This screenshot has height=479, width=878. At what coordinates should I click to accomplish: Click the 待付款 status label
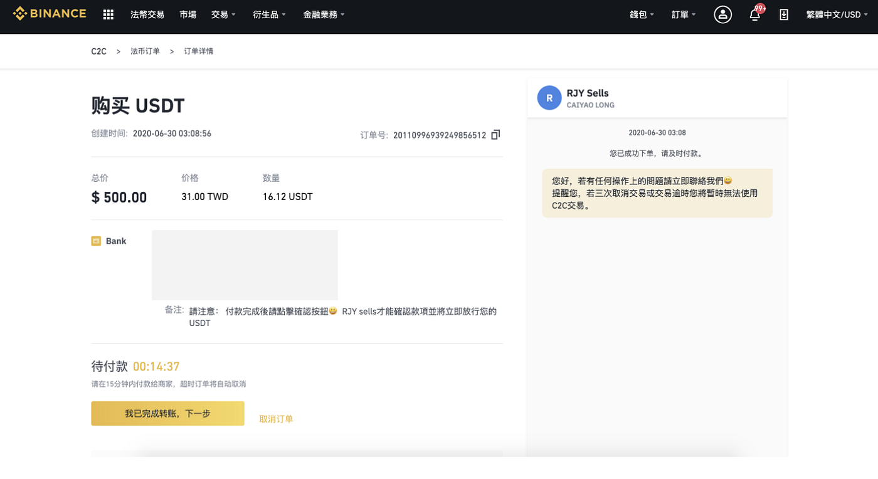click(x=109, y=367)
